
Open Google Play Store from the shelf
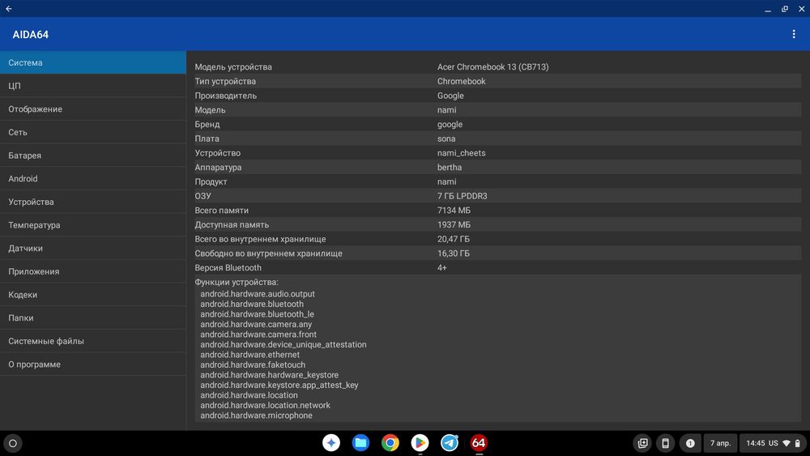click(420, 442)
